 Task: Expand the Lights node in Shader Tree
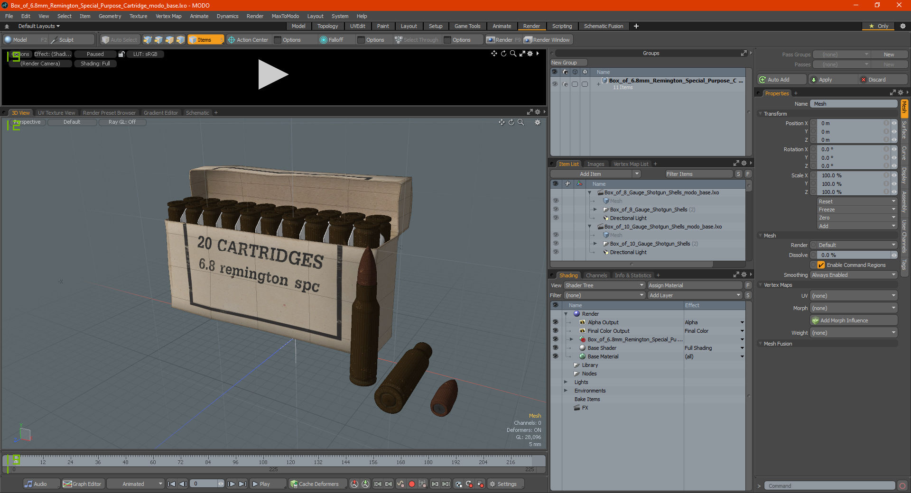point(566,382)
